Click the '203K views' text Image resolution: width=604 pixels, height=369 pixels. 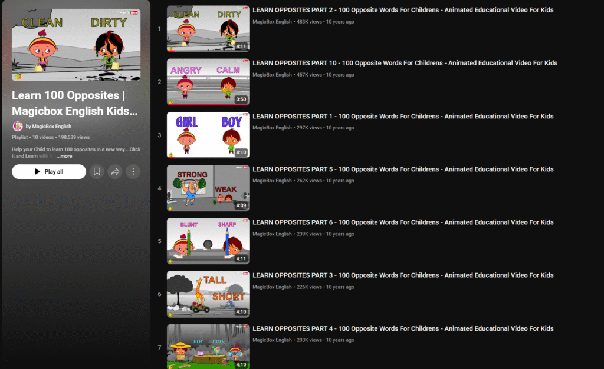tap(309, 340)
